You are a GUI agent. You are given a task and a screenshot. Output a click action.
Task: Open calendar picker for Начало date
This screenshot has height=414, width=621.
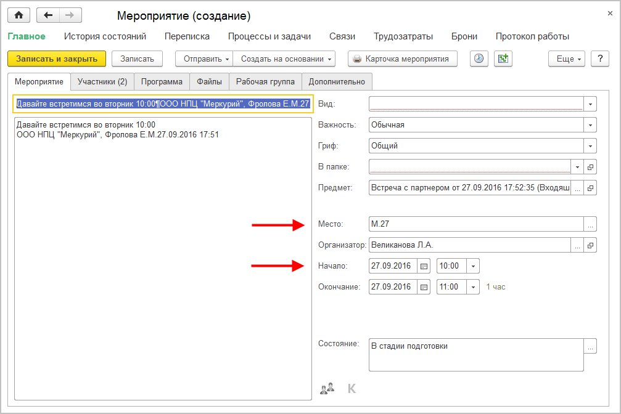[x=424, y=267]
